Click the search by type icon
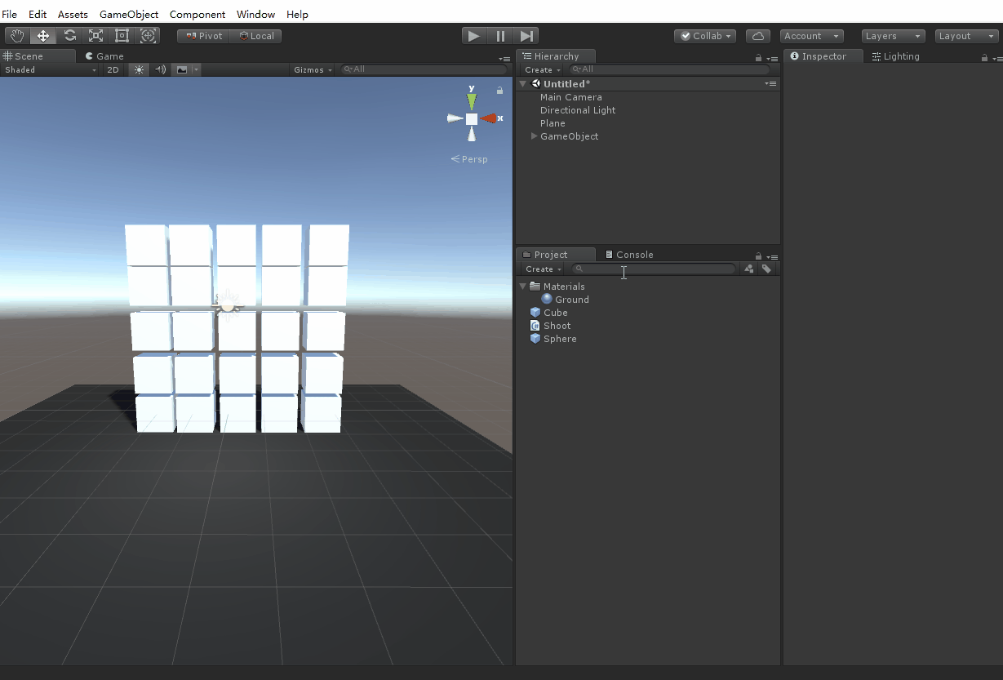This screenshot has width=1003, height=680. pos(749,269)
